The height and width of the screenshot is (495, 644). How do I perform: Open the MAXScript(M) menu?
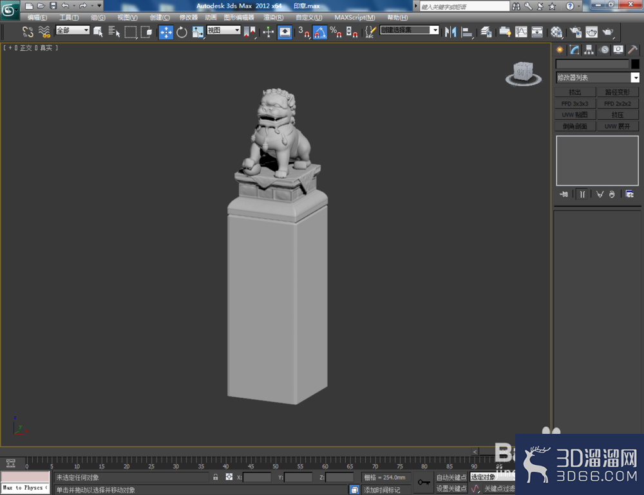[354, 17]
